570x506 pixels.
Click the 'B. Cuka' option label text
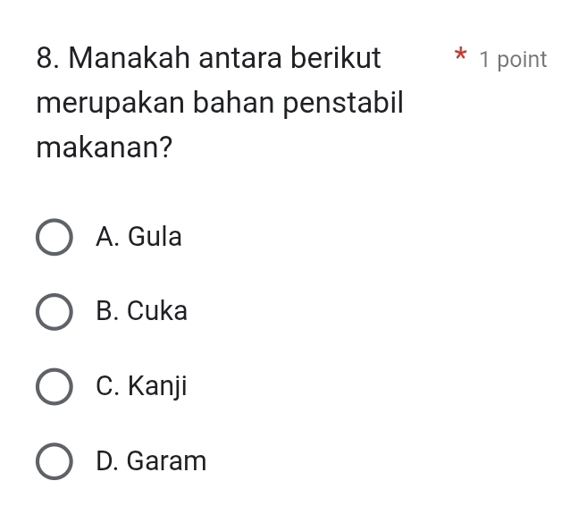(141, 312)
